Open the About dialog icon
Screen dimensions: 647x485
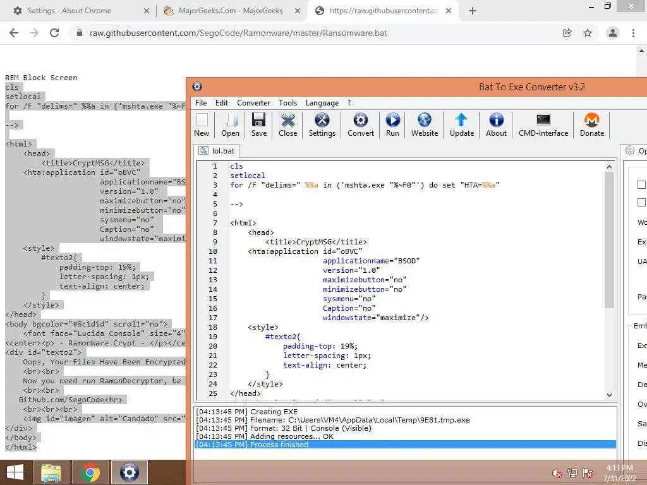click(496, 124)
